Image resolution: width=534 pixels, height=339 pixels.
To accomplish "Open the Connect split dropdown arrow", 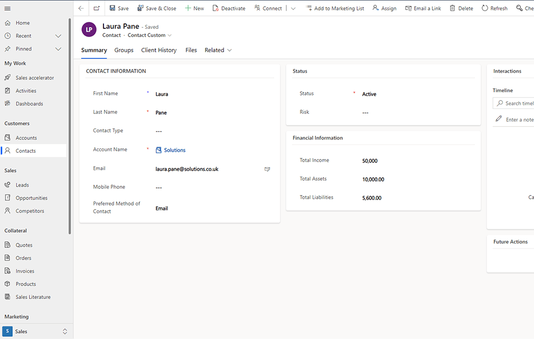I will point(293,8).
